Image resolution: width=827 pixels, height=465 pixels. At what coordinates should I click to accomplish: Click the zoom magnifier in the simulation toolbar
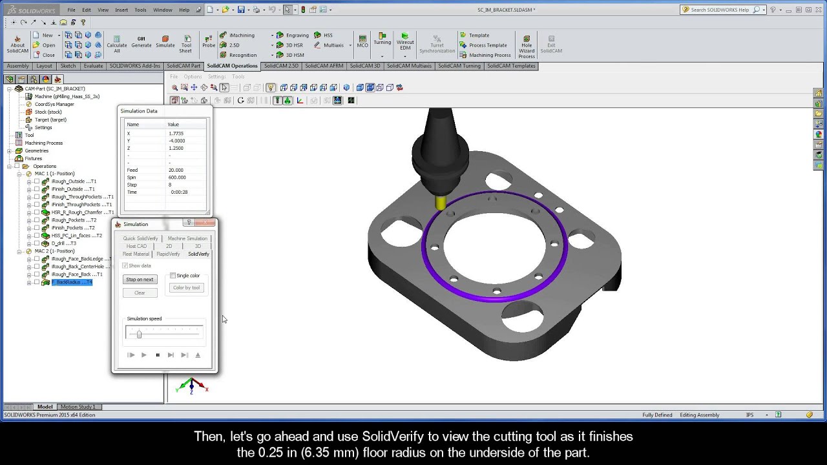[174, 88]
